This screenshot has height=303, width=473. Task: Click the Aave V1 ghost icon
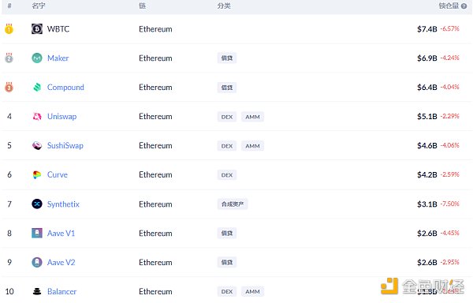[37, 233]
